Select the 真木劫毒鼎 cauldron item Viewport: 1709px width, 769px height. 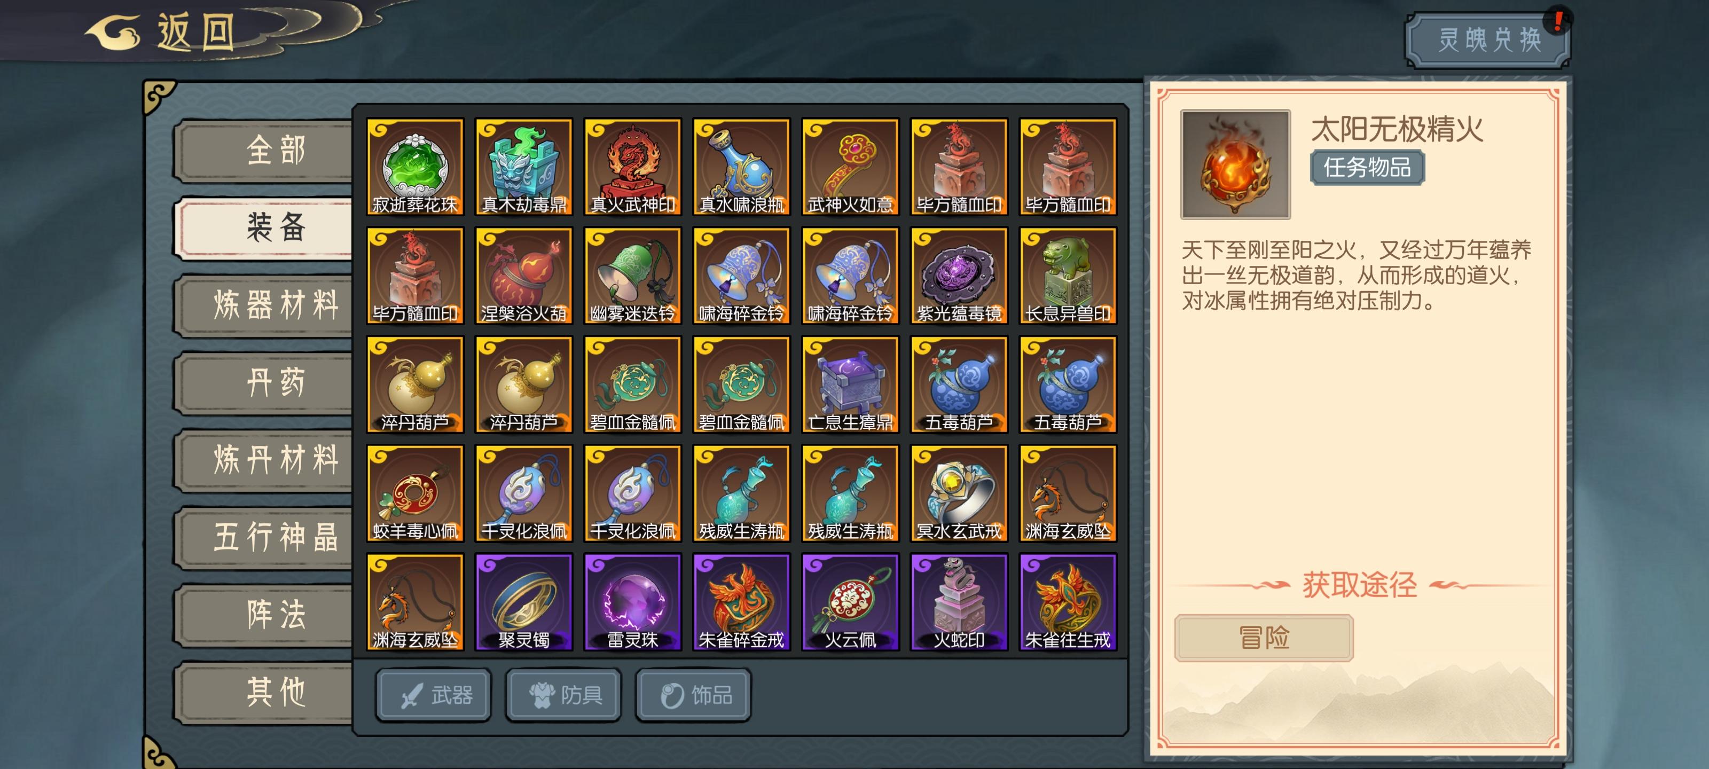click(523, 167)
